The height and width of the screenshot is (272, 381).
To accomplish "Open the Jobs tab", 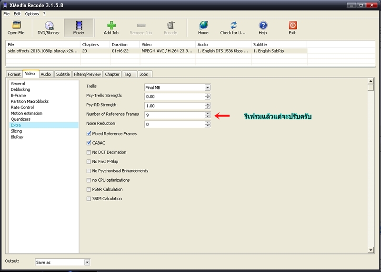I will pyautogui.click(x=144, y=74).
